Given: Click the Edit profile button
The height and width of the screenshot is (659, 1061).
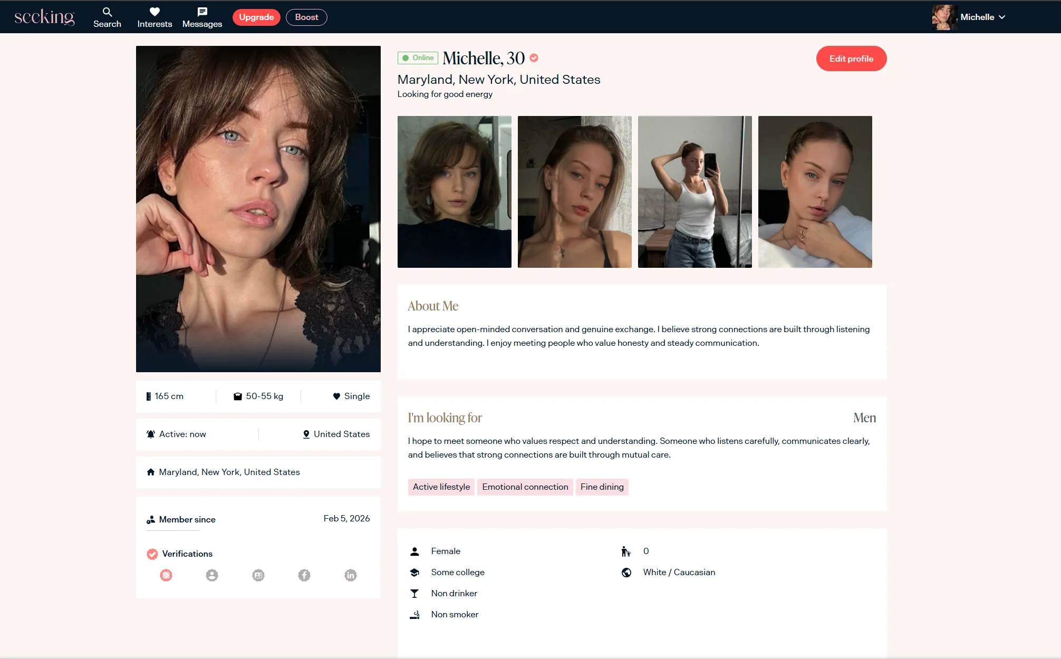Looking at the screenshot, I should [x=851, y=59].
